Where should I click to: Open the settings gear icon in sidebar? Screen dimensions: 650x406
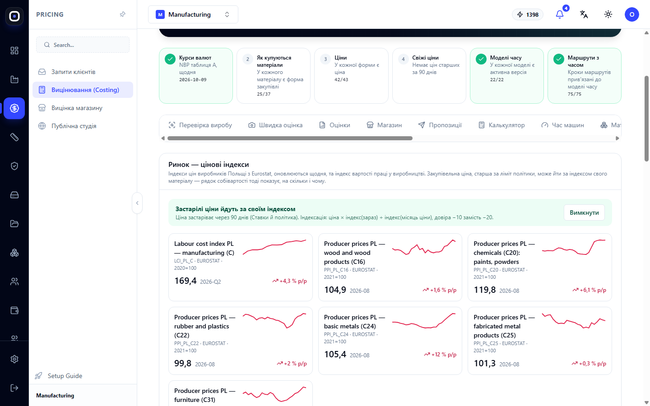(14, 359)
